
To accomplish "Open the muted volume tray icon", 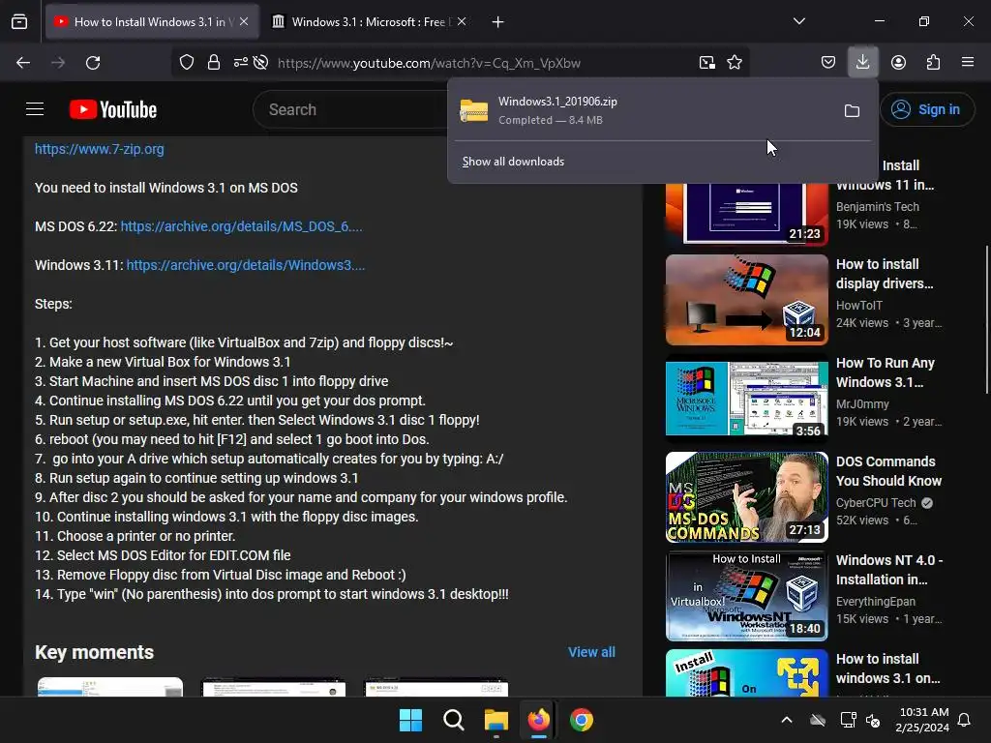I will 874,720.
